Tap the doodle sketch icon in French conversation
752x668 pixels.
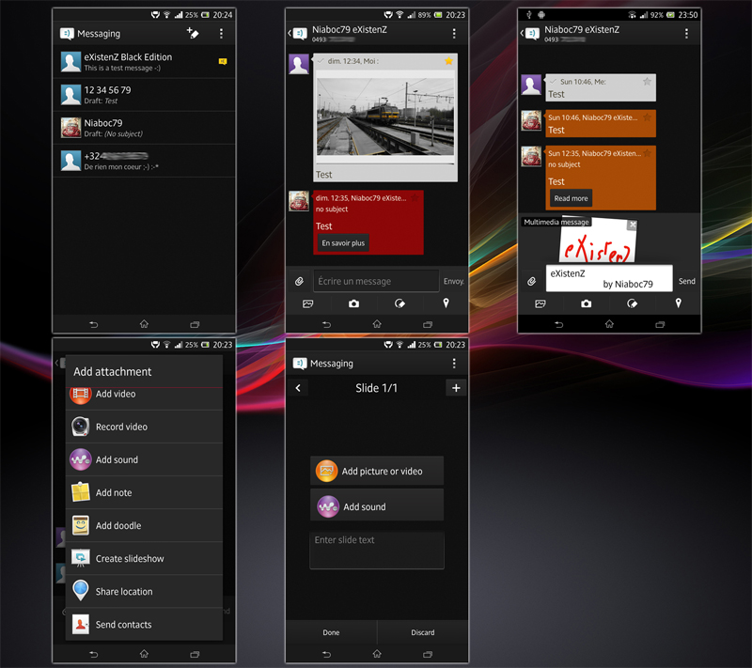point(399,303)
